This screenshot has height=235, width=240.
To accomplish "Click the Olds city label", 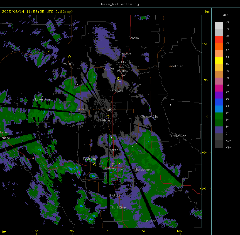I will (x=108, y=110).
